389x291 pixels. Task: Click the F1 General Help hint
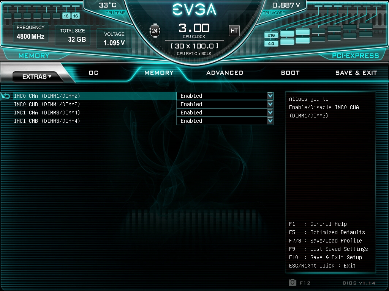pos(318,224)
